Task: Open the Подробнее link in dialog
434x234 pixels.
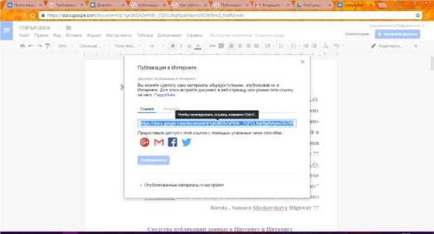Action: click(x=165, y=95)
